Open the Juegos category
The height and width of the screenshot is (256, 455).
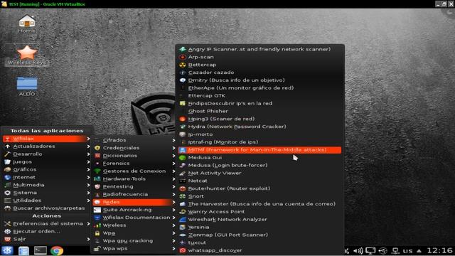pyautogui.click(x=47, y=162)
